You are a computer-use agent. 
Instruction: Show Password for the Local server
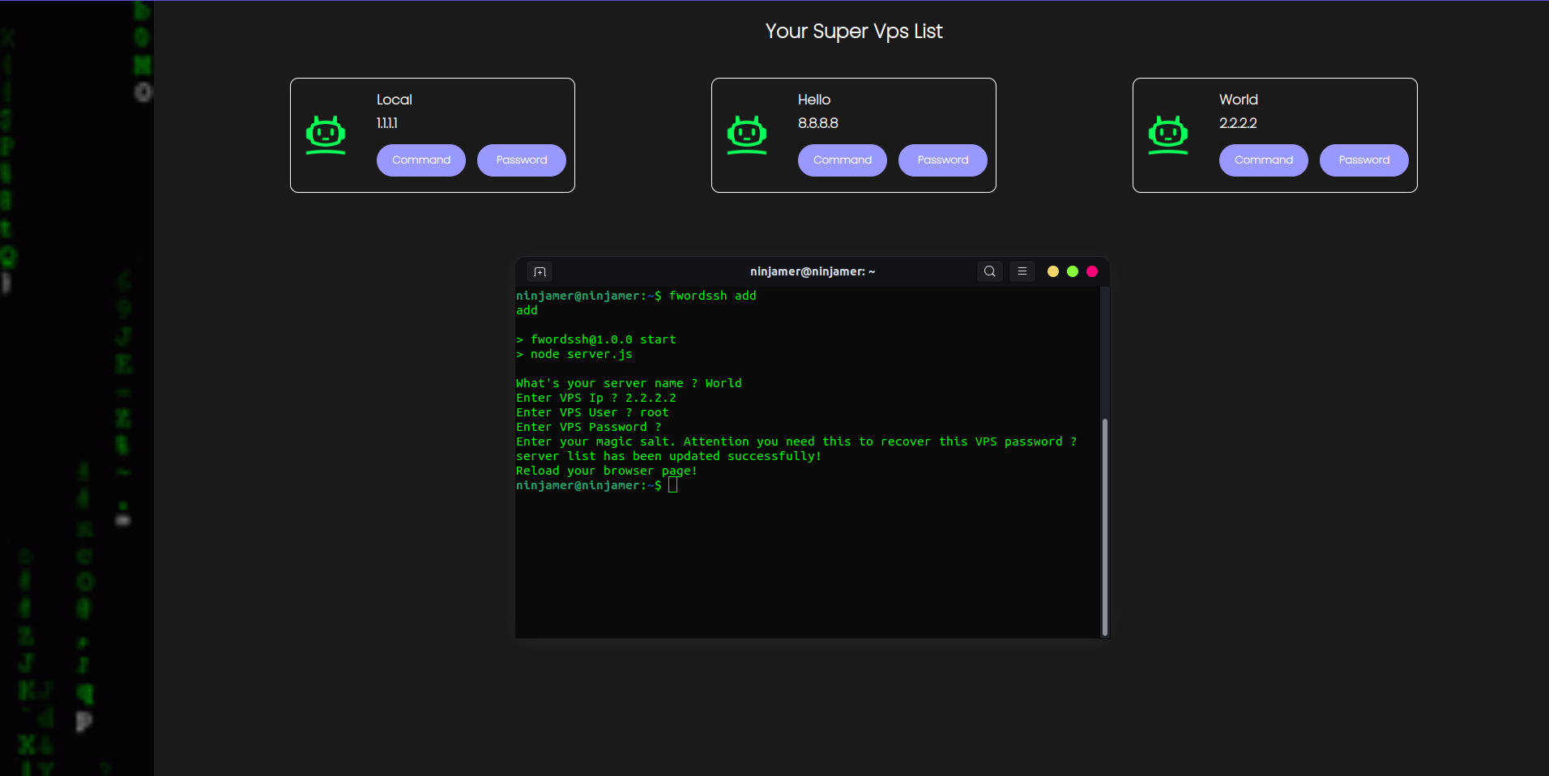coord(522,160)
